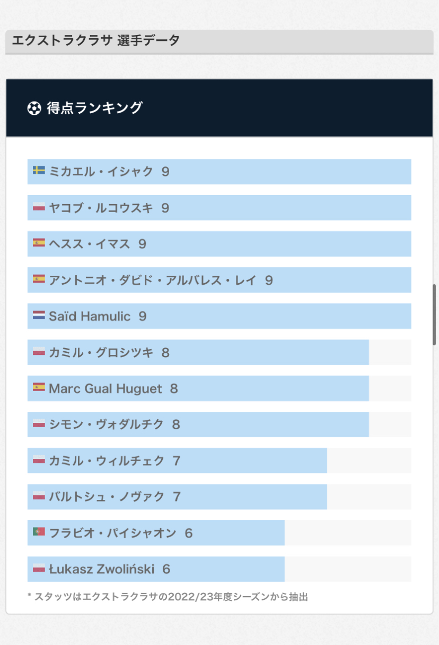This screenshot has width=439, height=645.
Task: Click Portugal flag next to フラビオ・パイシャオン
Action: (39, 532)
